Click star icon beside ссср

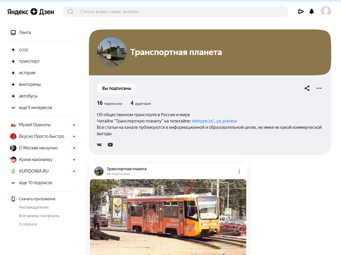(13, 50)
